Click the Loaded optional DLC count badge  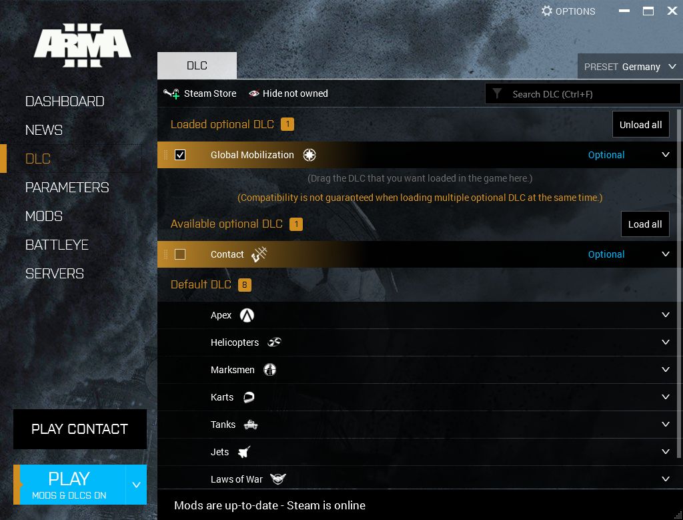[287, 124]
